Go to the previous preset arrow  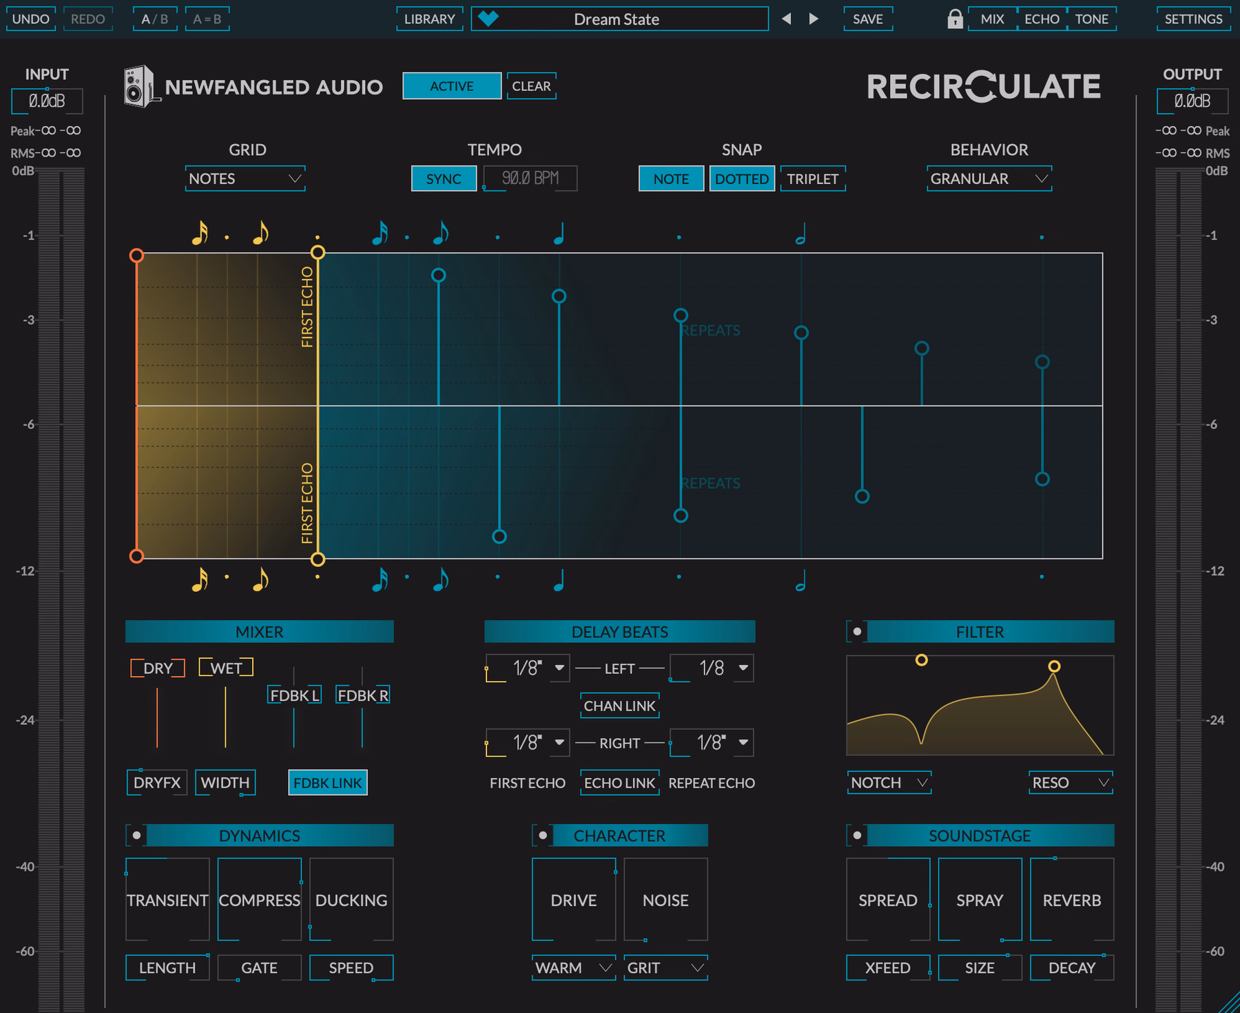tap(786, 19)
